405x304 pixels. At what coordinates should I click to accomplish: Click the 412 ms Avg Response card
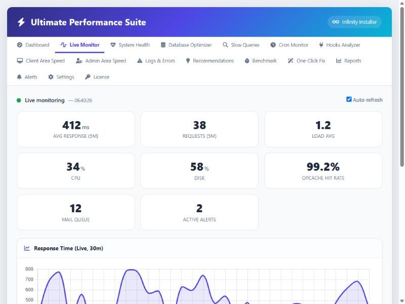(75, 129)
